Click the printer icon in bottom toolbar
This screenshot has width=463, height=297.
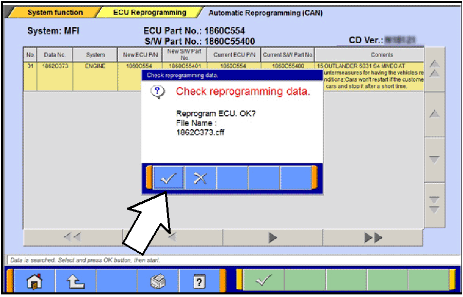coord(158,281)
